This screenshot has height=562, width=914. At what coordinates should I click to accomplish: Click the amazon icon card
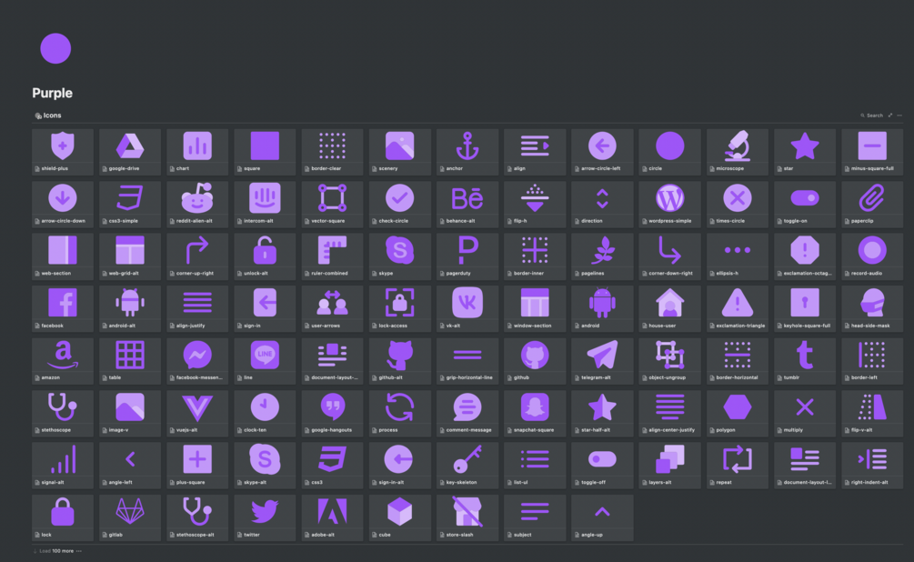click(x=63, y=360)
